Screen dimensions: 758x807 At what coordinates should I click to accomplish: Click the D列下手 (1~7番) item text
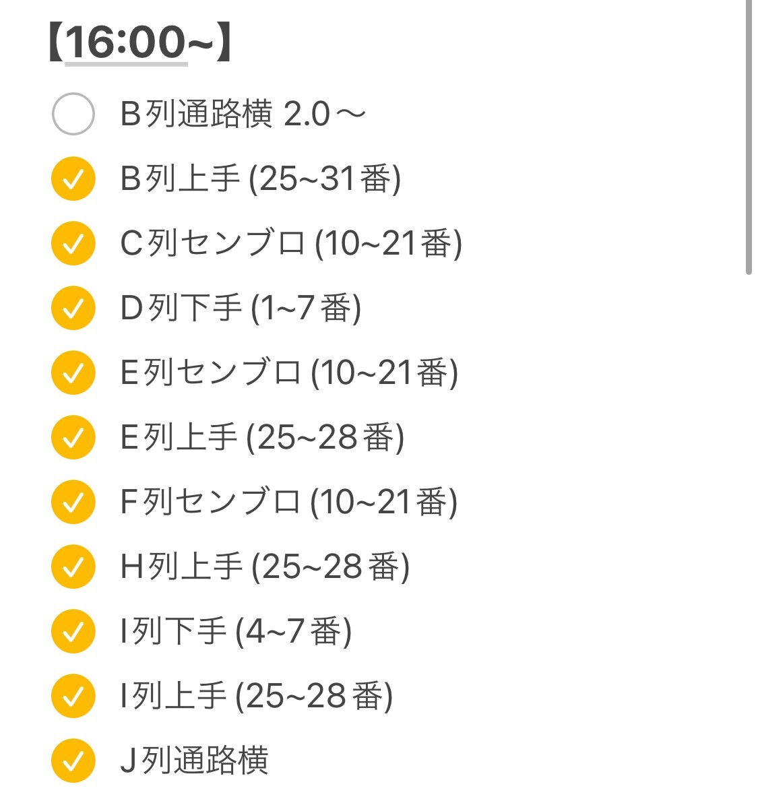coord(241,308)
